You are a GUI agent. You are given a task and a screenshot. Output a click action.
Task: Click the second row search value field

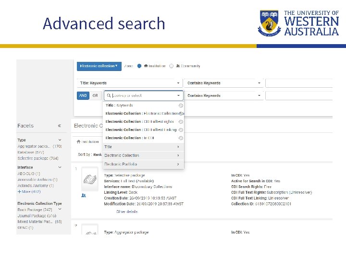(x=299, y=95)
